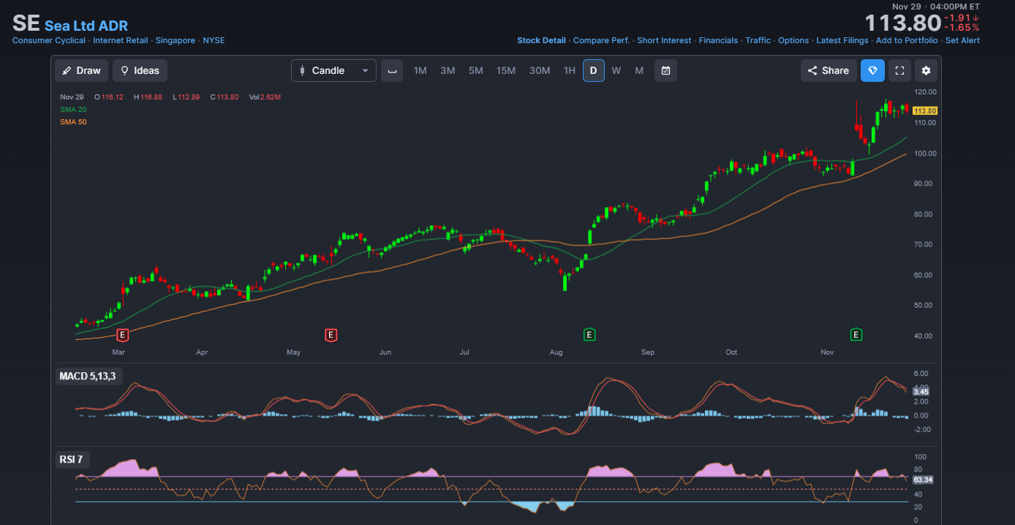The width and height of the screenshot is (1015, 525).
Task: Switch to the weekly W timeframe
Action: pos(616,70)
